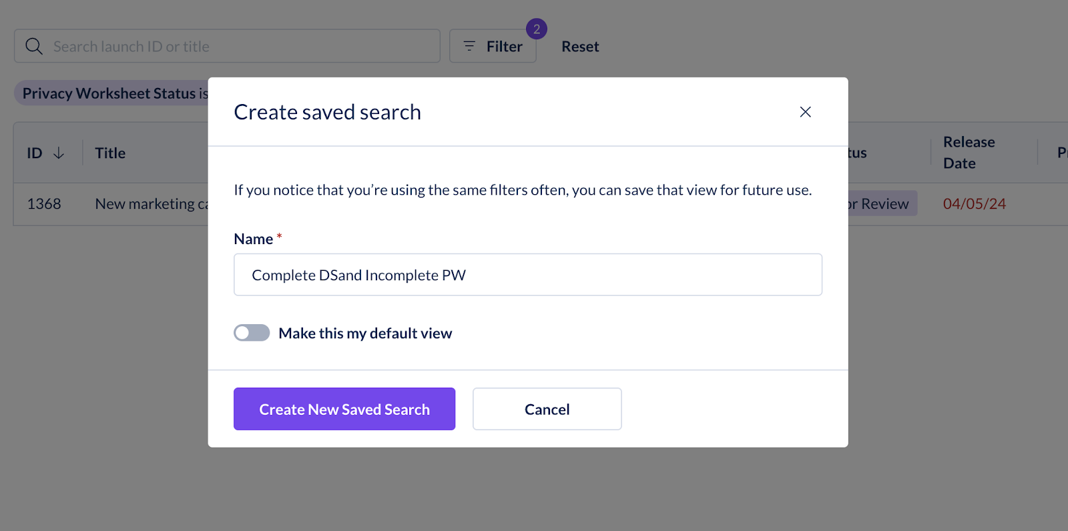Click the magnifying glass search icon
1068x531 pixels.
34,46
